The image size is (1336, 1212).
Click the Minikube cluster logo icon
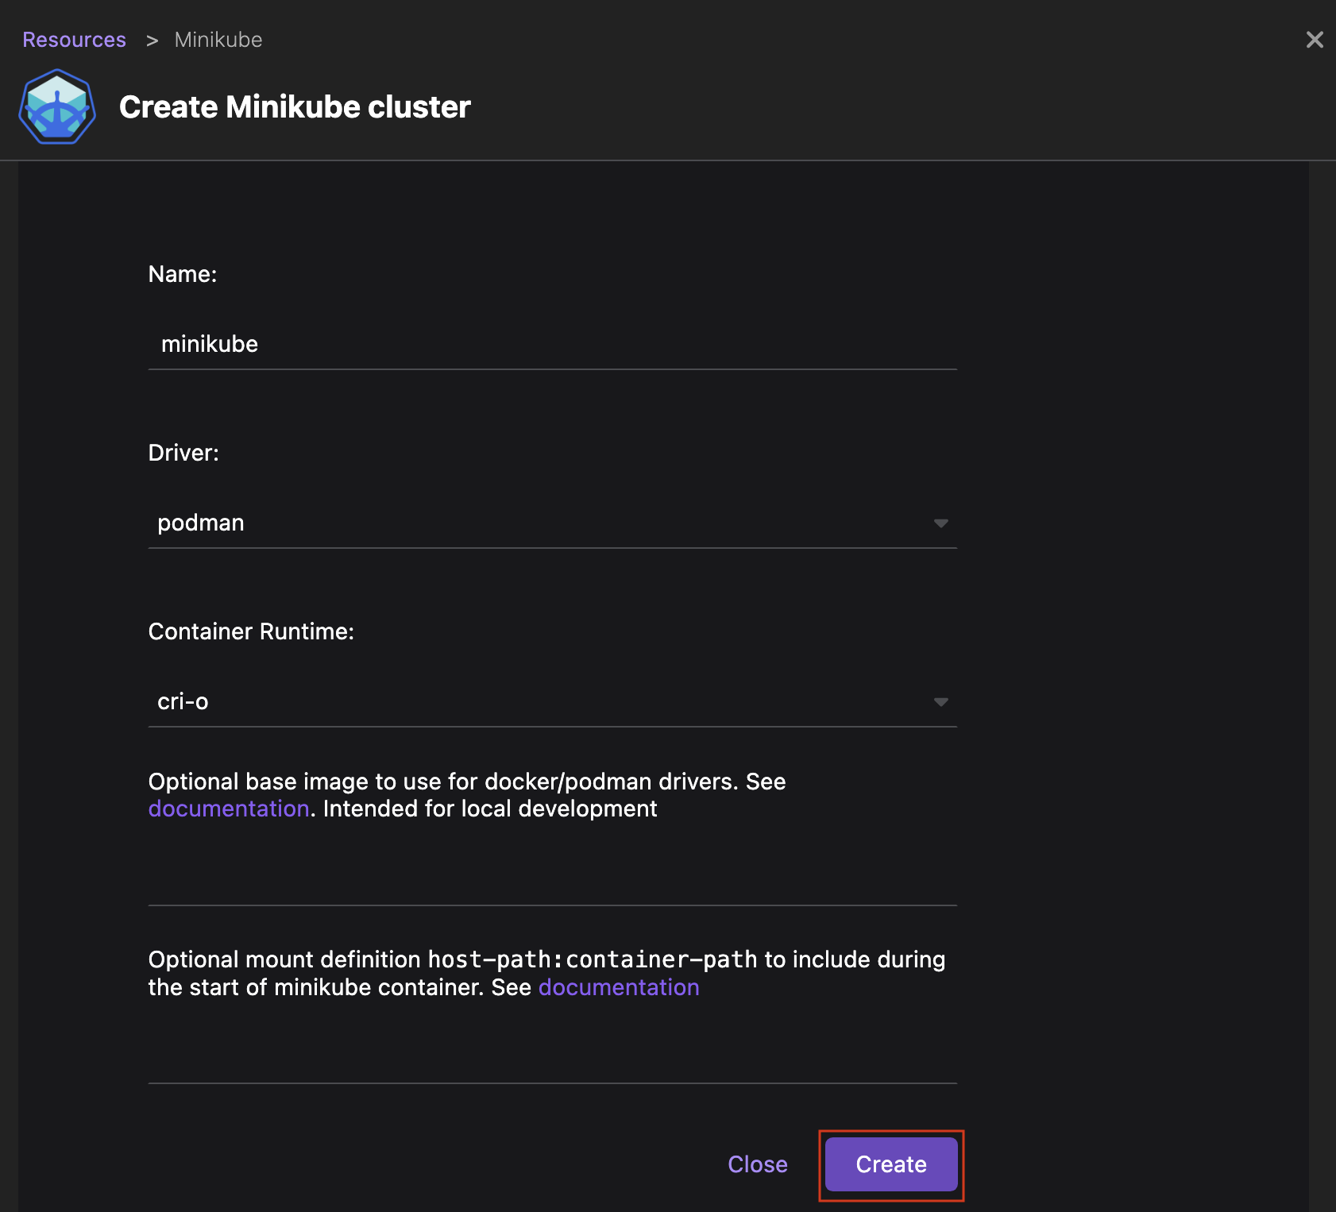[56, 106]
